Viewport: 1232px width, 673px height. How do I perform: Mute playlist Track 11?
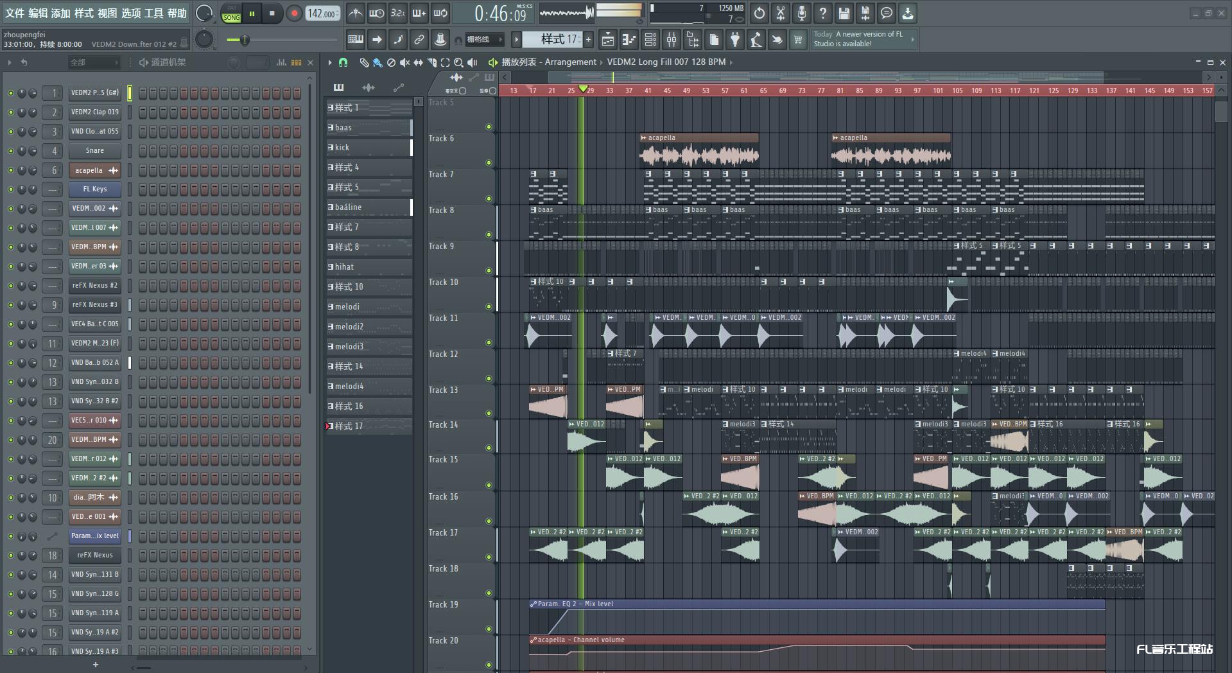click(x=489, y=343)
